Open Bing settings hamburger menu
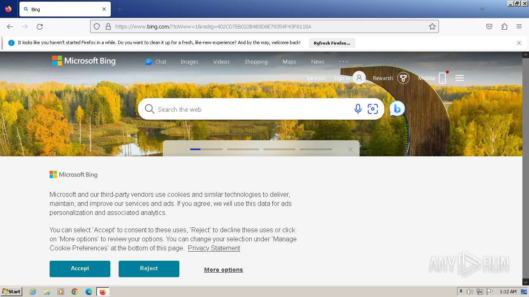Viewport: 529px width, 297px height. [x=460, y=78]
